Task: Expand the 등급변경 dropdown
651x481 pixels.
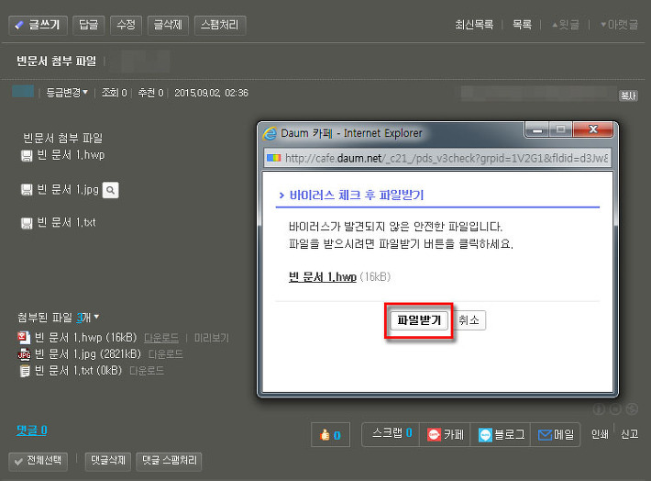Action: [x=67, y=93]
